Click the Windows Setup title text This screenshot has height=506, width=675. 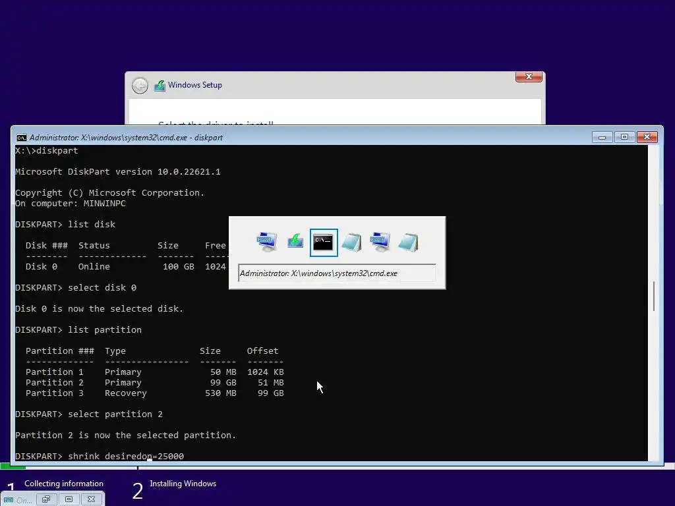point(195,85)
